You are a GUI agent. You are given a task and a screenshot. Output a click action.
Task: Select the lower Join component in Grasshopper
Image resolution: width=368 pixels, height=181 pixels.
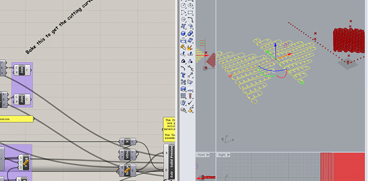click(x=22, y=99)
